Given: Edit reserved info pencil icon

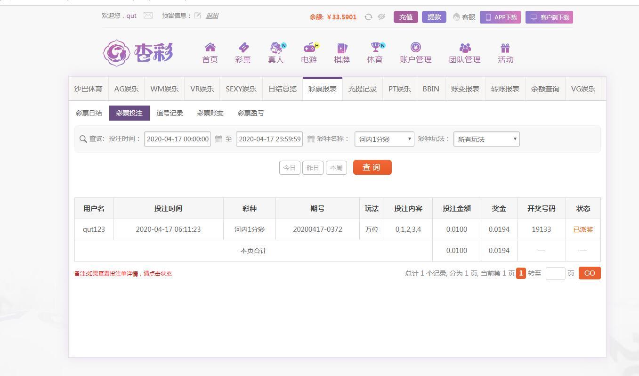Looking at the screenshot, I should coord(198,16).
